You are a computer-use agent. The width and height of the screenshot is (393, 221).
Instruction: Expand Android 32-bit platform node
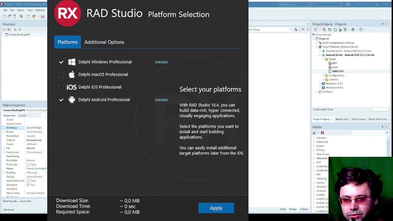coord(320,51)
